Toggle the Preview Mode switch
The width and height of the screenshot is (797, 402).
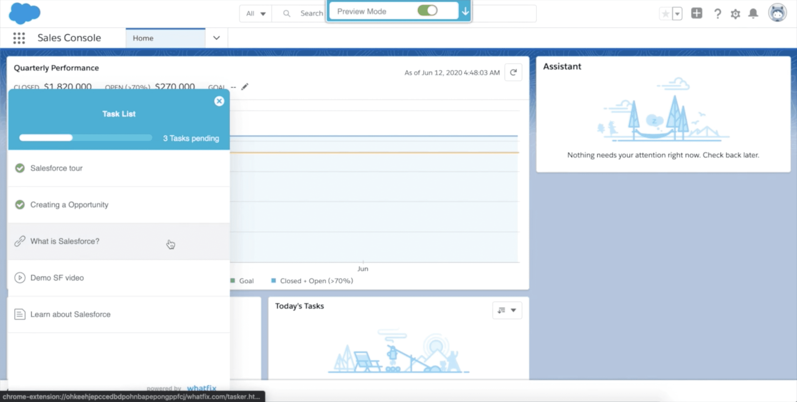click(x=427, y=11)
